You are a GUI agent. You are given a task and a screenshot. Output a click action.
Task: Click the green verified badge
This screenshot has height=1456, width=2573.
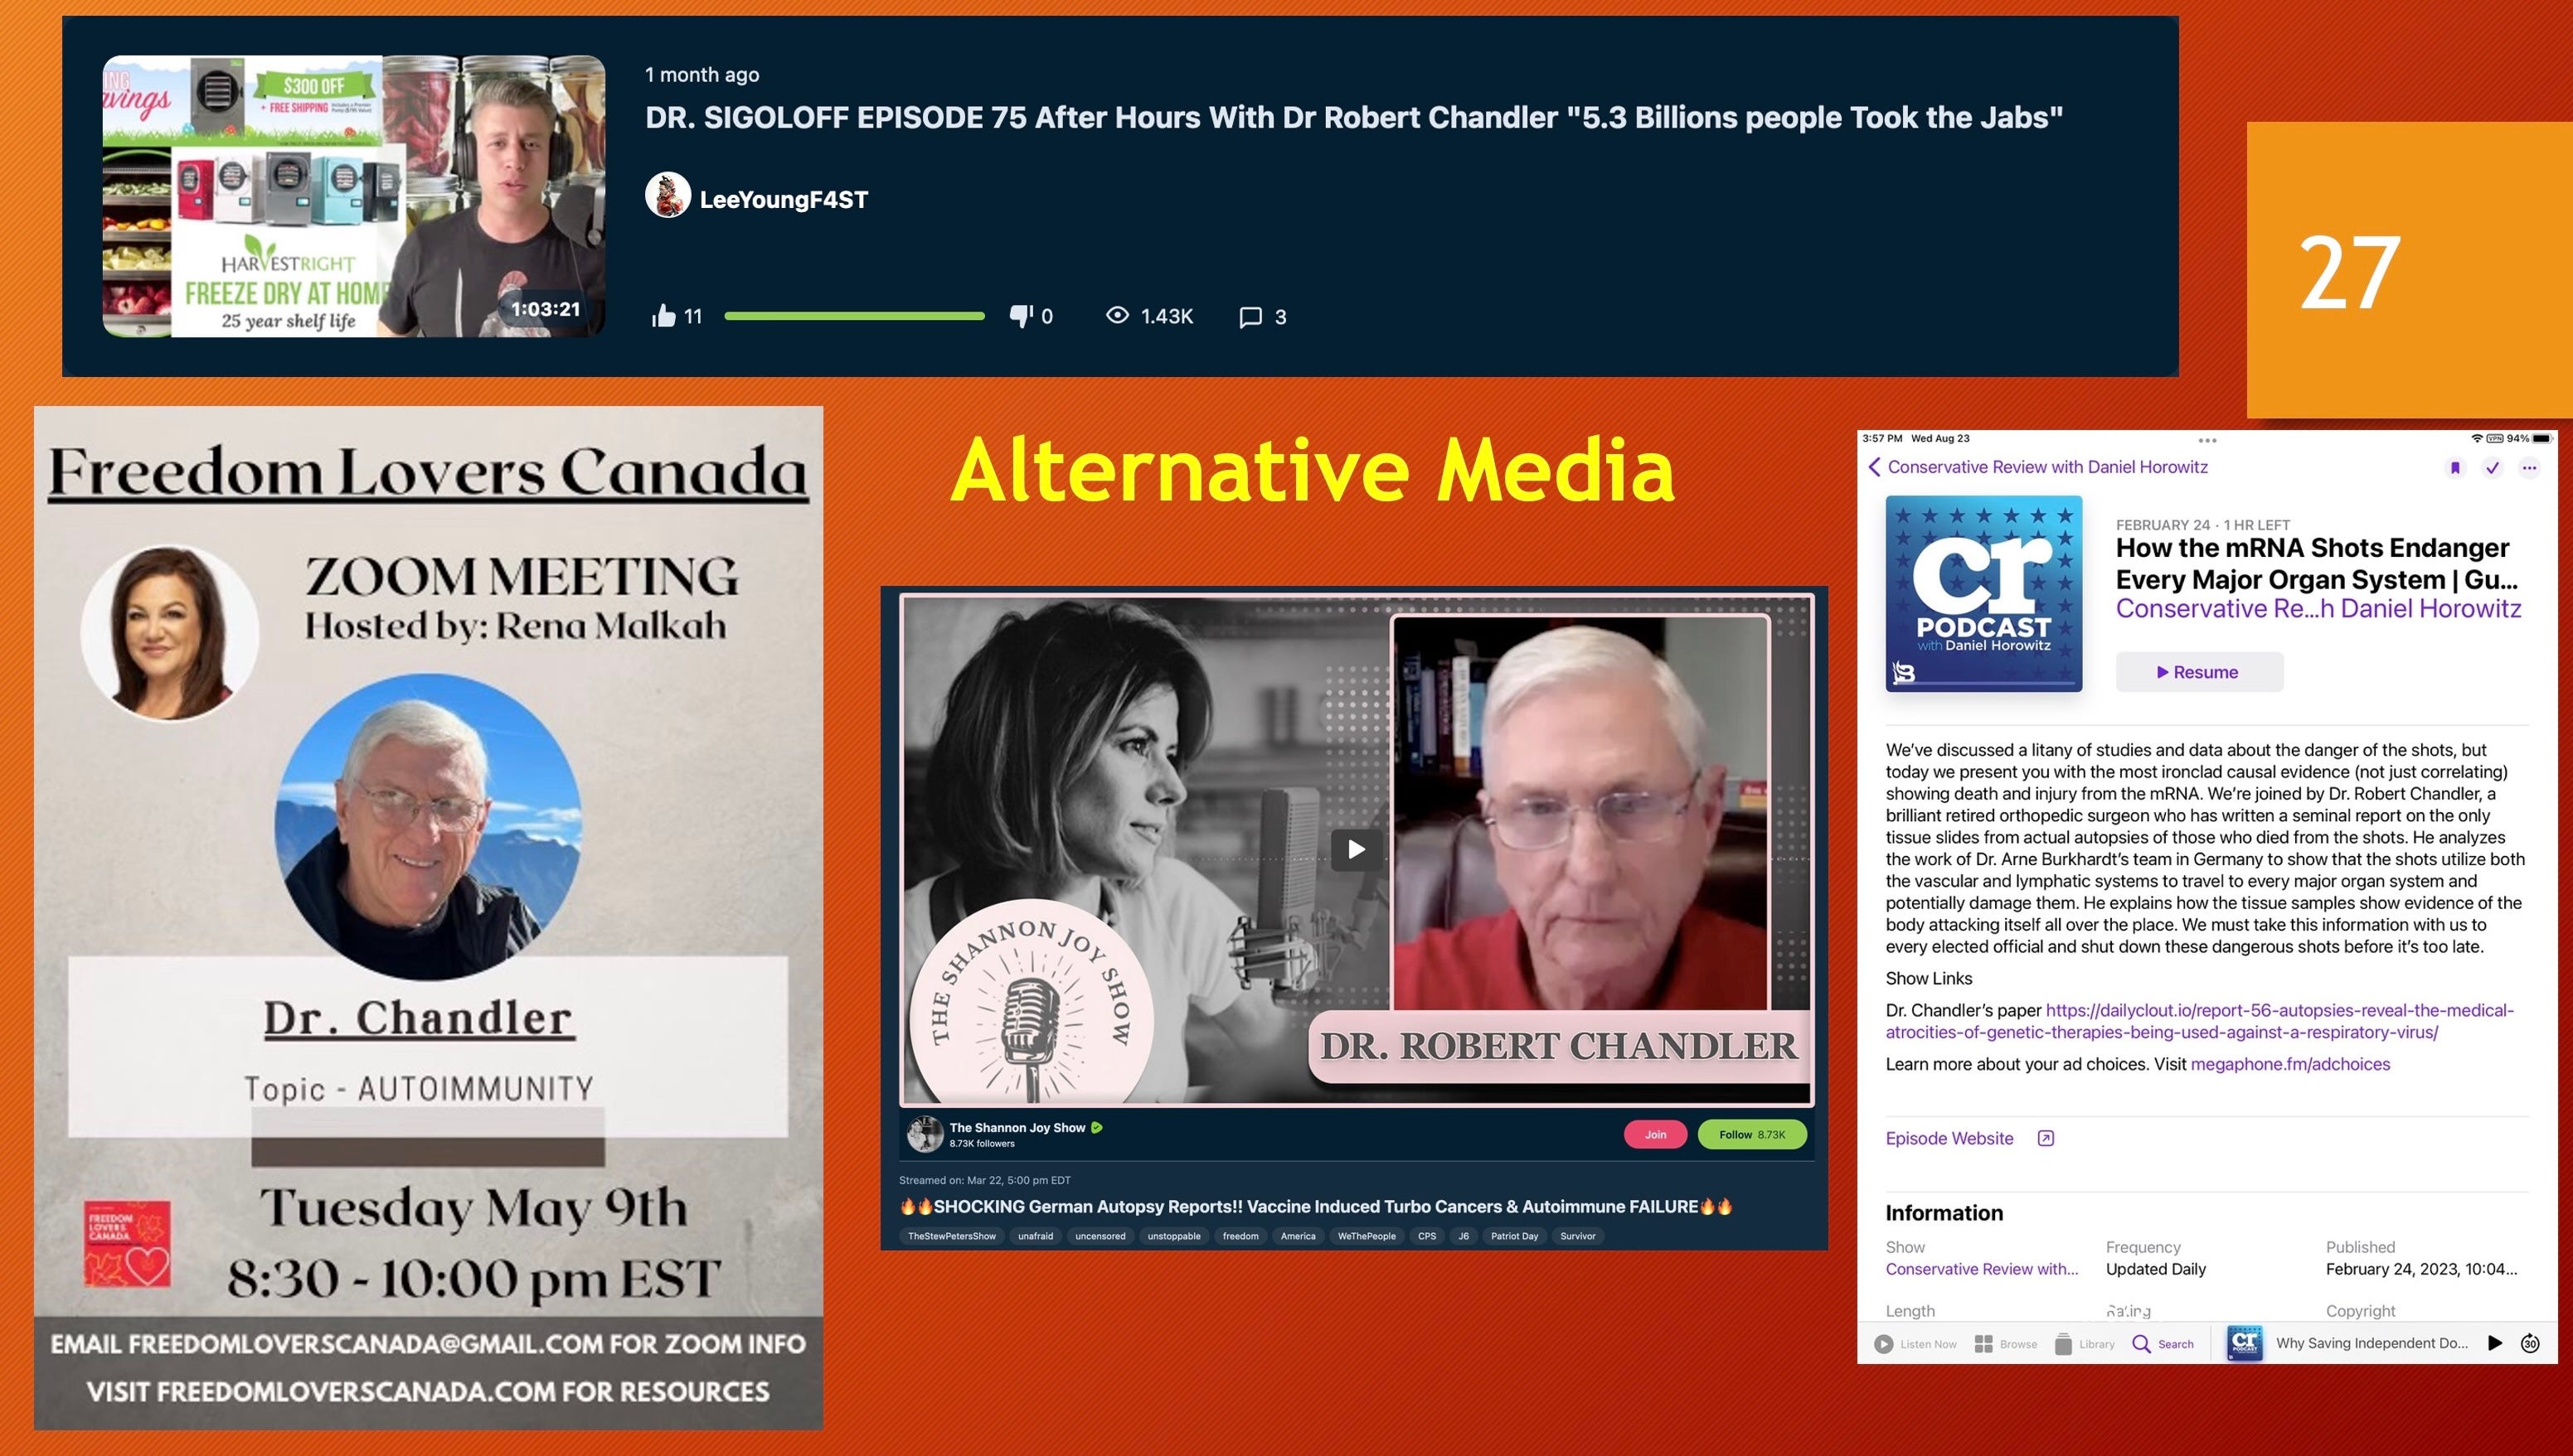[x=1096, y=1127]
